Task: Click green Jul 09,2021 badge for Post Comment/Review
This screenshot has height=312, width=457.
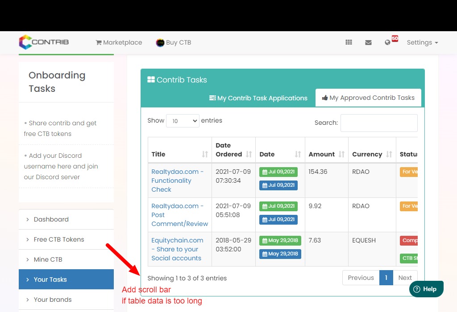Action: point(278,206)
